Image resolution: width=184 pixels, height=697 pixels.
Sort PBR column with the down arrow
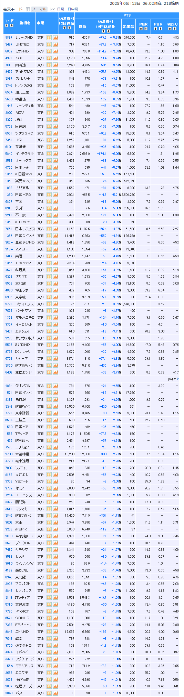pos(160,28)
